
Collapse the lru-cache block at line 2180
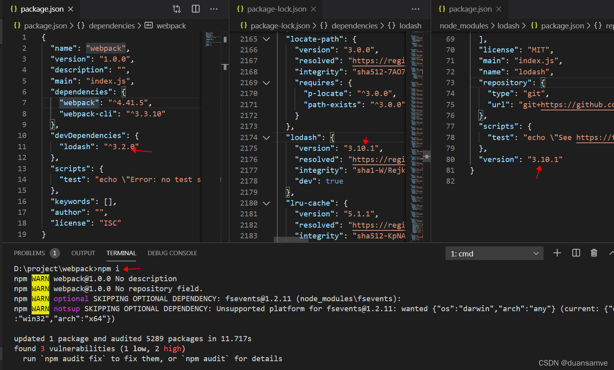click(266, 203)
